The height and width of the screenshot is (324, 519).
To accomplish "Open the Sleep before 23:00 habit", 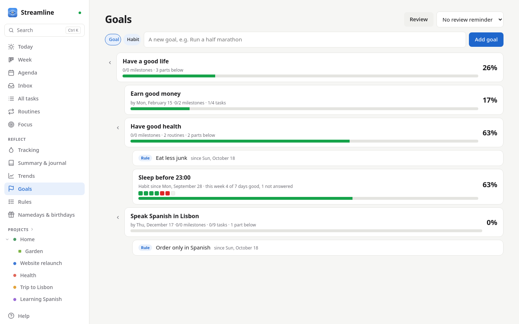I will [318, 186].
